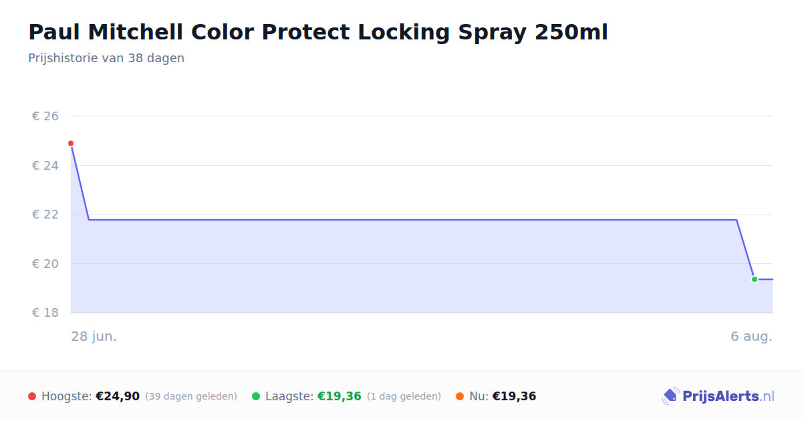
Task: Click the € 20 y-axis label
Action: pyautogui.click(x=45, y=263)
